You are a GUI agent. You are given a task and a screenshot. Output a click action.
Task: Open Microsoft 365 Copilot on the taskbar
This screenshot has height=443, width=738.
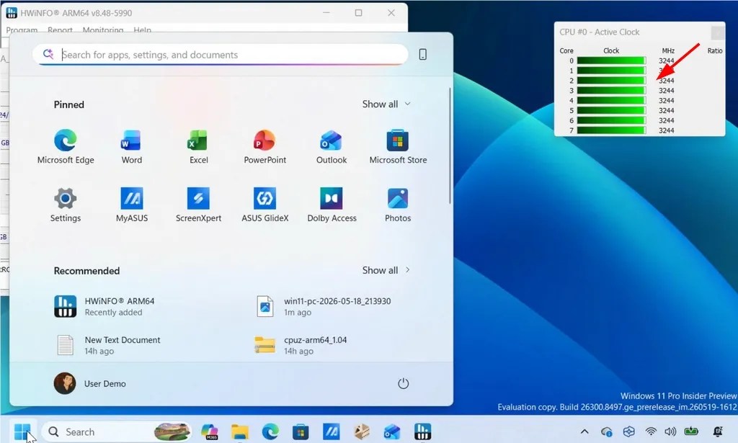(210, 431)
